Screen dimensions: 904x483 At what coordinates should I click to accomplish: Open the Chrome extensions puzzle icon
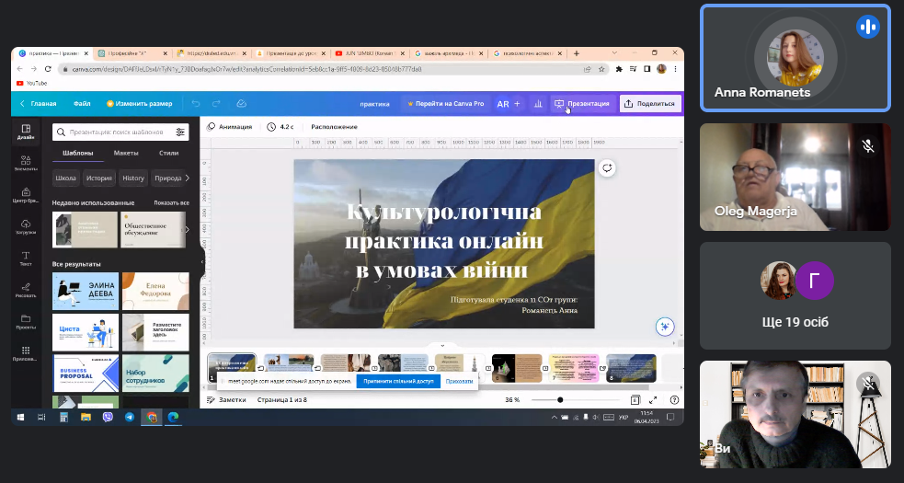[x=619, y=69]
